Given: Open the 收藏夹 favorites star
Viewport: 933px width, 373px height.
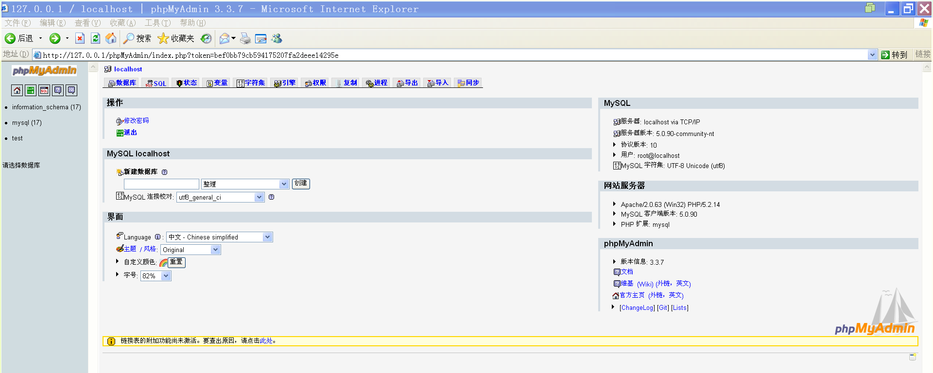Looking at the screenshot, I should 176,38.
